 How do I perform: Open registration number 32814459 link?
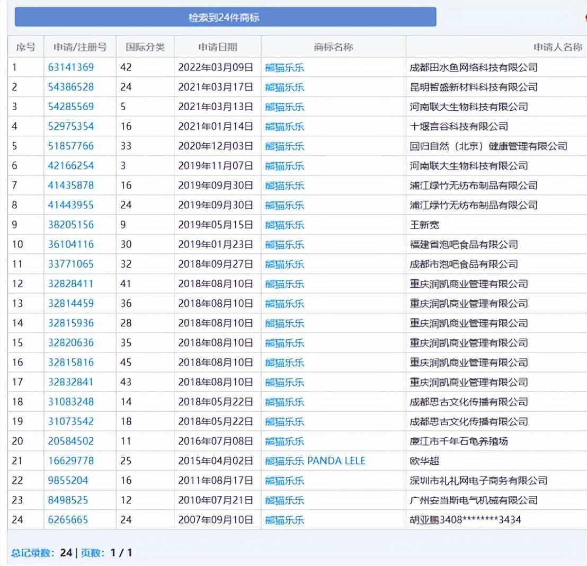click(71, 304)
